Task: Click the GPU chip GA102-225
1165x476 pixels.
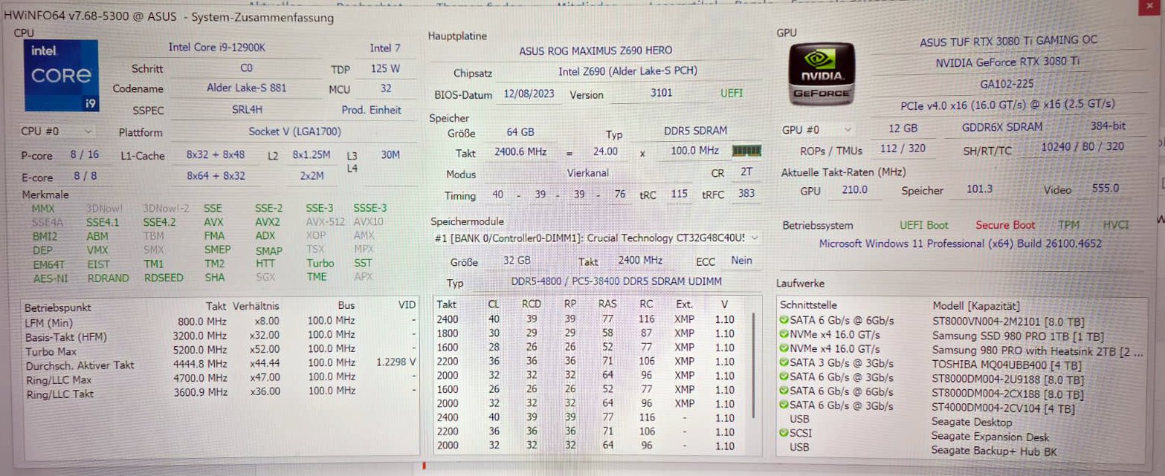Action: pyautogui.click(x=1007, y=85)
